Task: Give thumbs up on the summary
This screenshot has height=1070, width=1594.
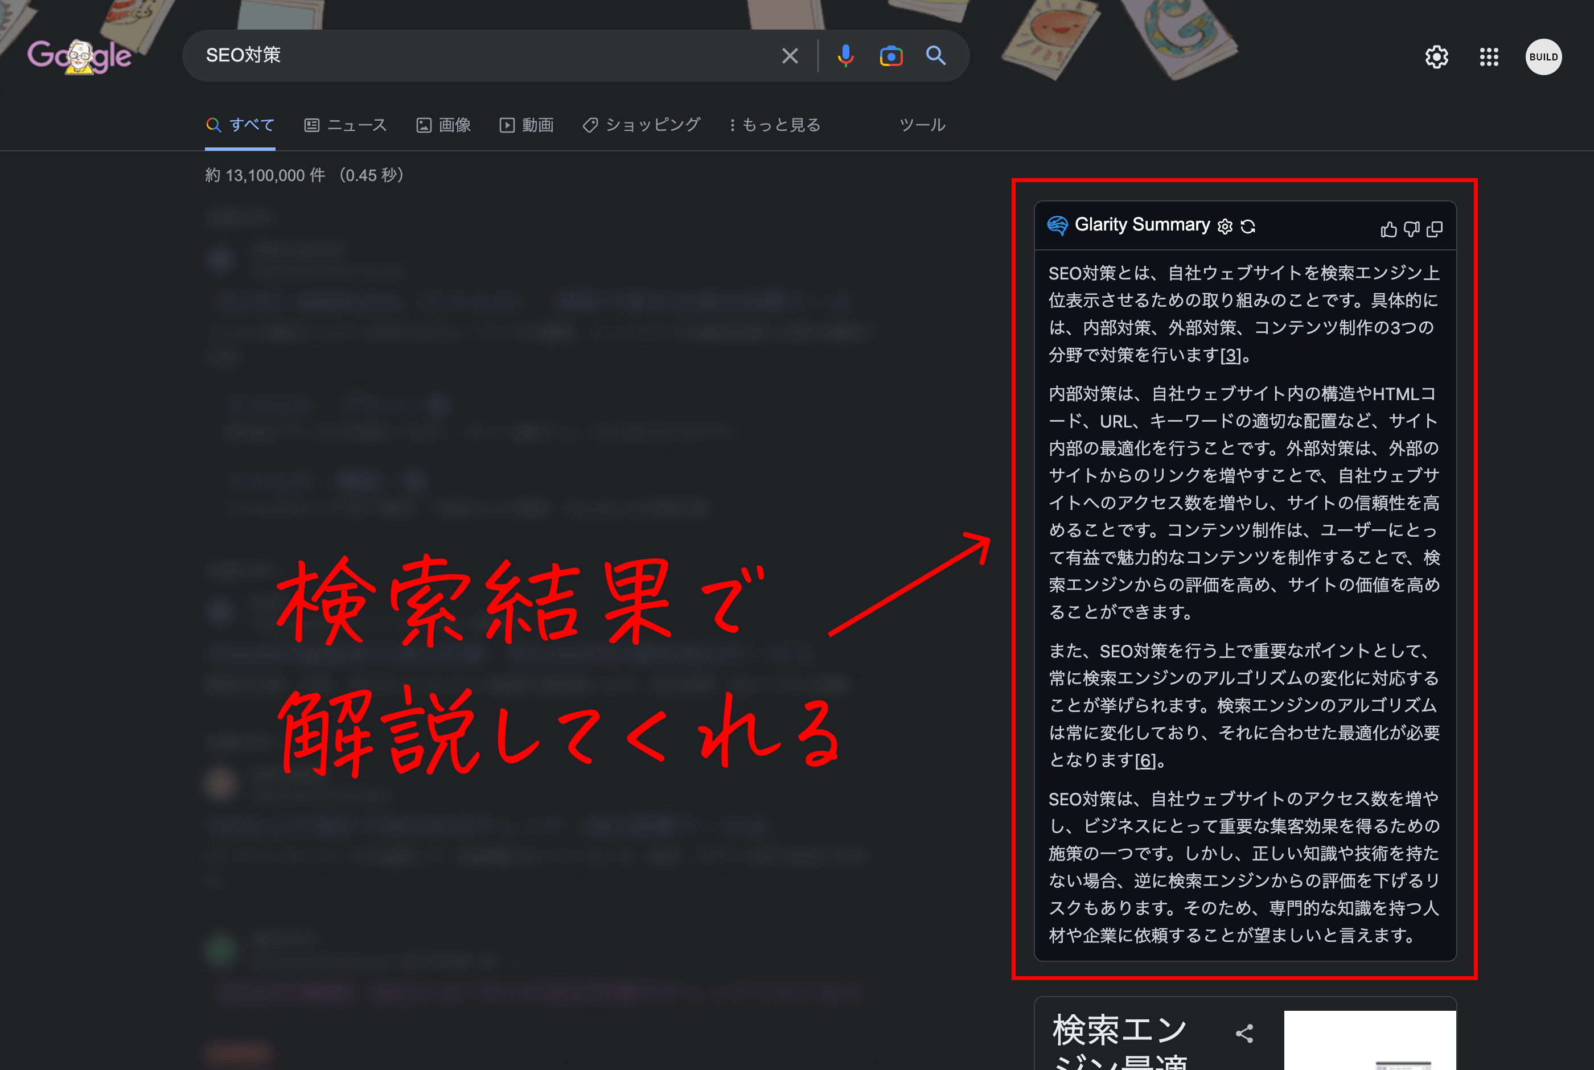Action: (x=1389, y=229)
